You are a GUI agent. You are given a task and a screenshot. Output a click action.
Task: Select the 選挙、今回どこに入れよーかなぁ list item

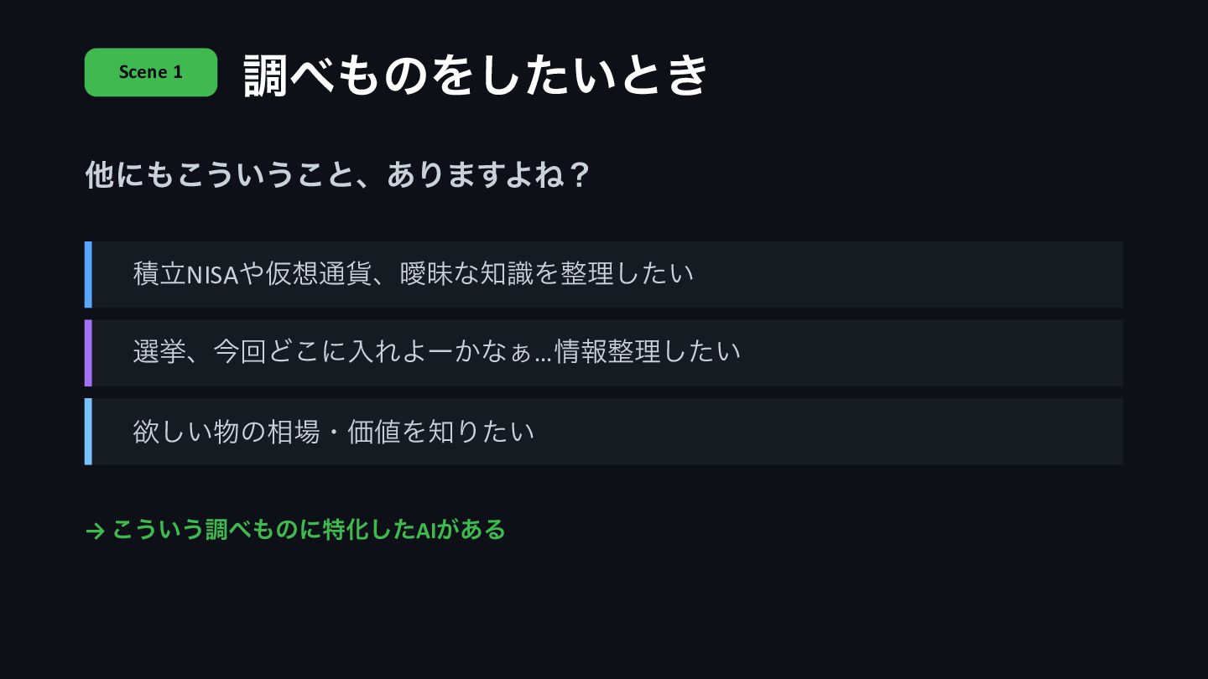(x=604, y=352)
